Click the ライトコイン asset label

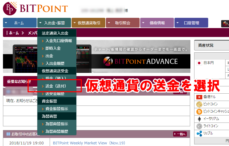click(x=211, y=126)
